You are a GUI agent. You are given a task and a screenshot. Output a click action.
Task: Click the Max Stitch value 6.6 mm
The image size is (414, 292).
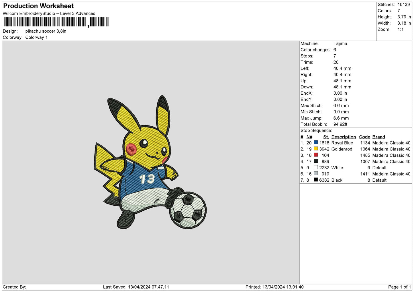[341, 106]
